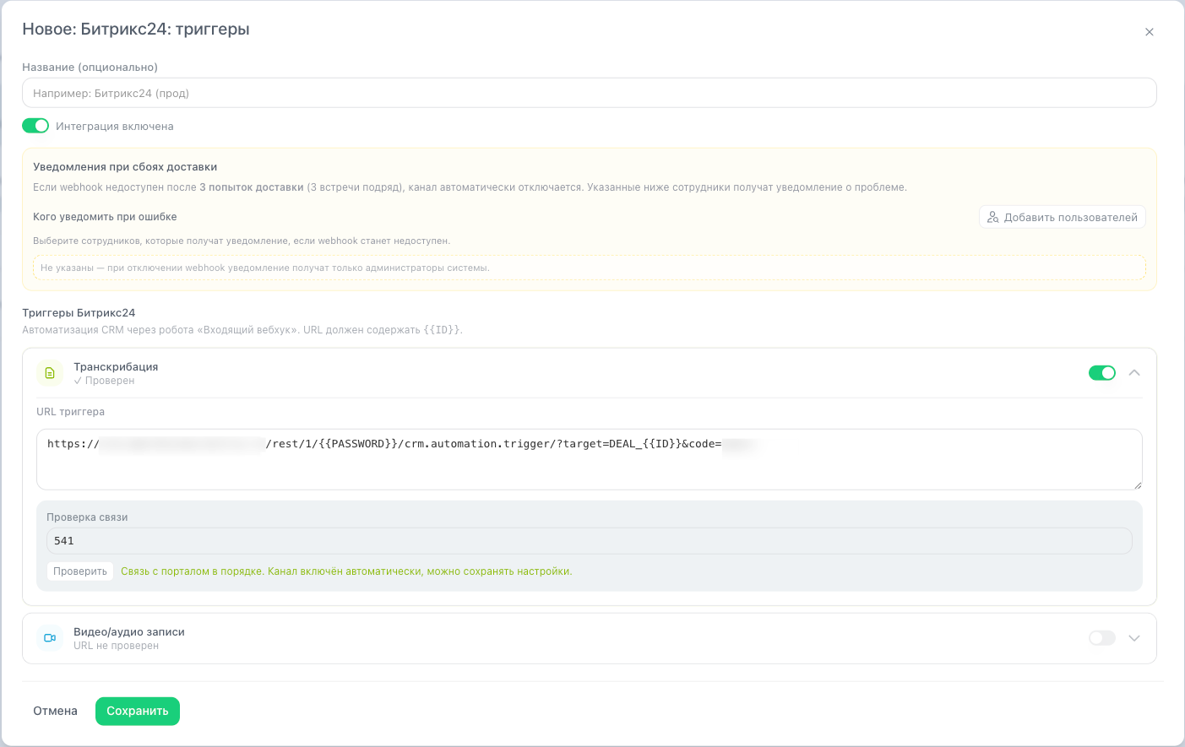Click the 'Проверен' status text
The width and height of the screenshot is (1185, 747).
pyautogui.click(x=104, y=381)
